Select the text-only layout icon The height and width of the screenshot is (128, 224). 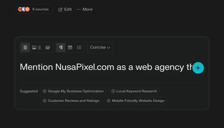point(25,47)
